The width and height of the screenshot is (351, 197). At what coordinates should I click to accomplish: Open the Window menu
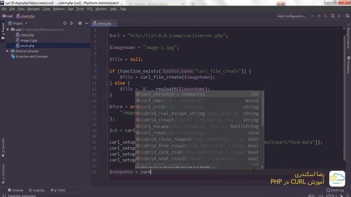101,9
